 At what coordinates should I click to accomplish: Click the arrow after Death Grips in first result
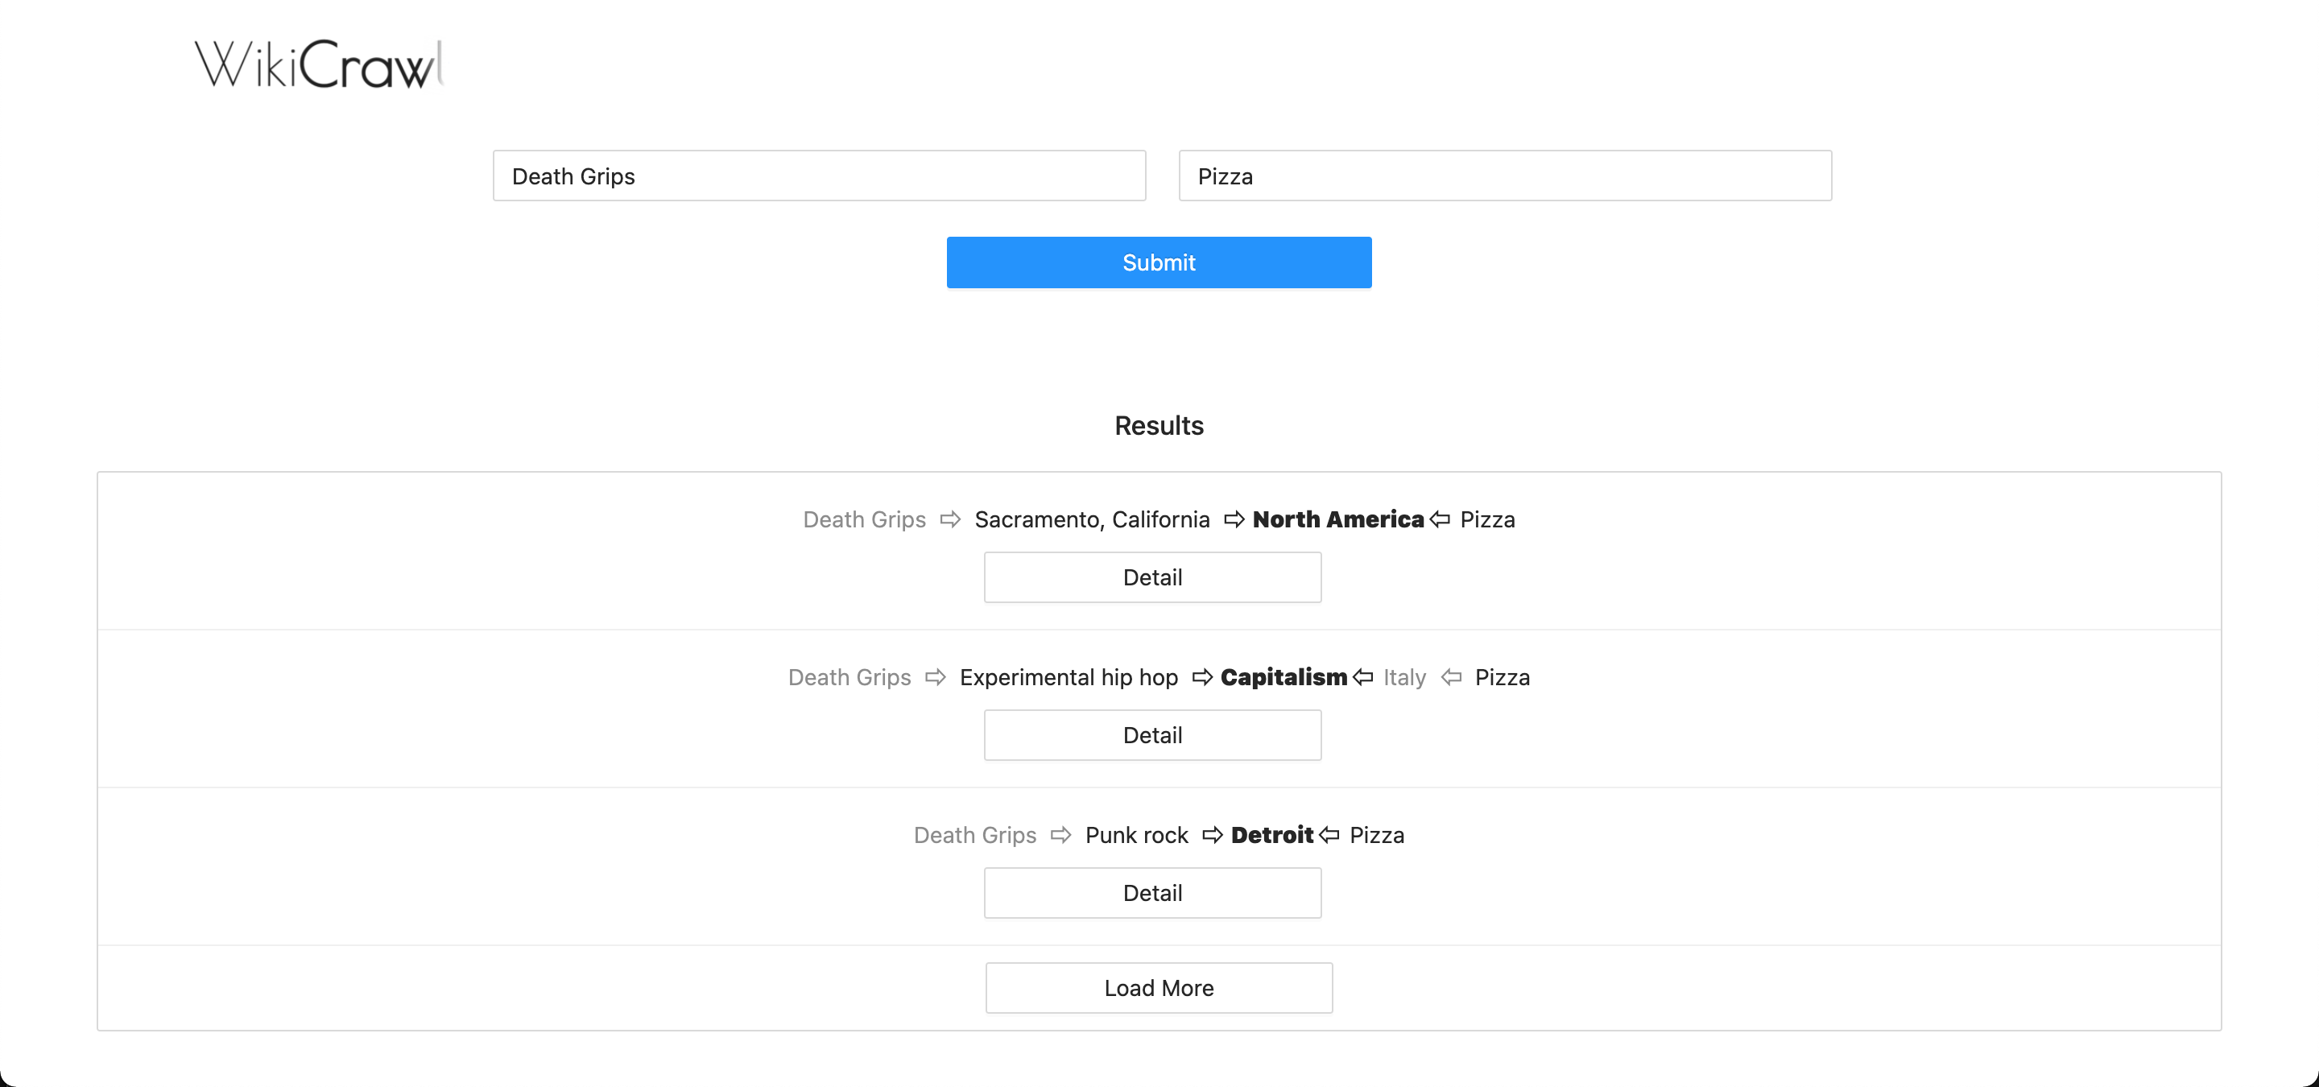click(950, 519)
